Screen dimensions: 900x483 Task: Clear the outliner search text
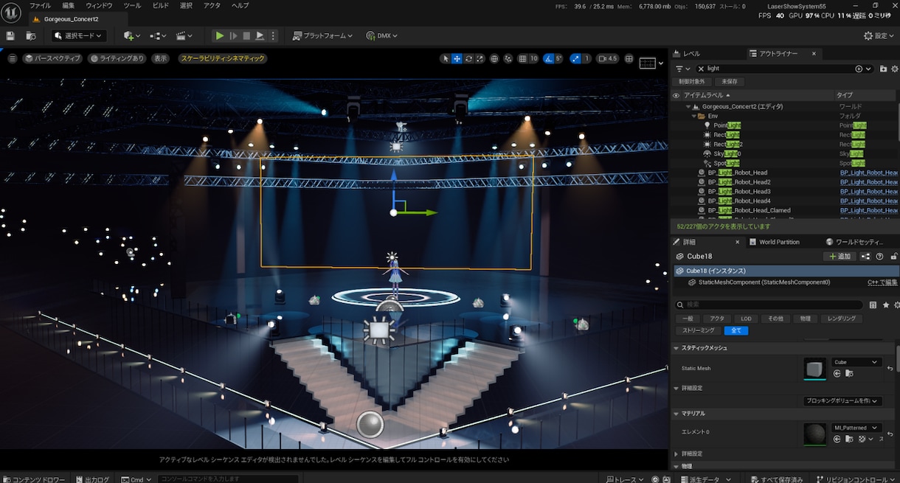(x=701, y=69)
